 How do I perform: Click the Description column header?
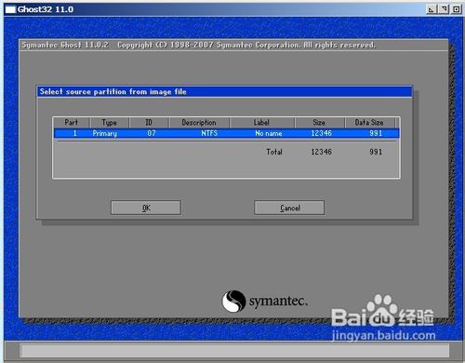coord(199,123)
